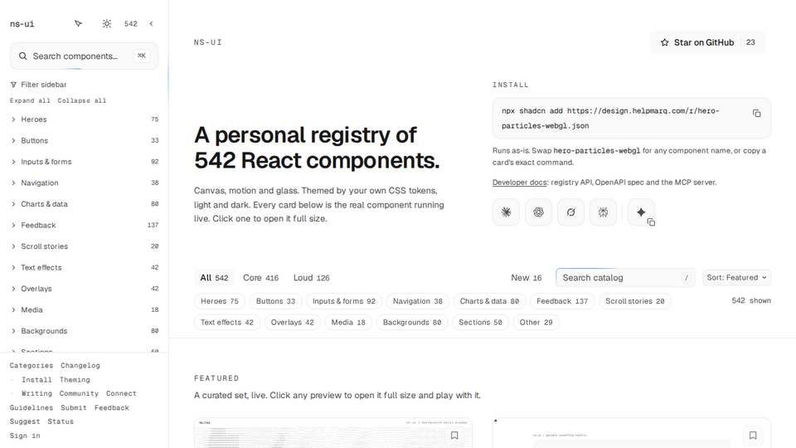Open the first featured preview thumbnail
Screen dimensions: 796x448
pyautogui.click(x=333, y=433)
